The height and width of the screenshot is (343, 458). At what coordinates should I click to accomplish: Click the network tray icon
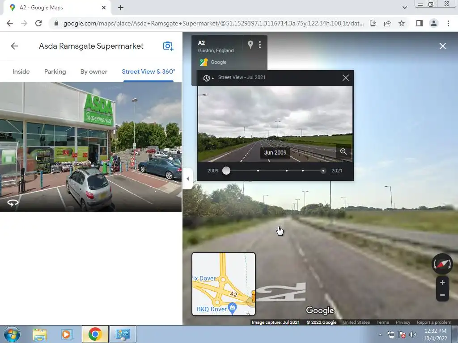[391, 335]
